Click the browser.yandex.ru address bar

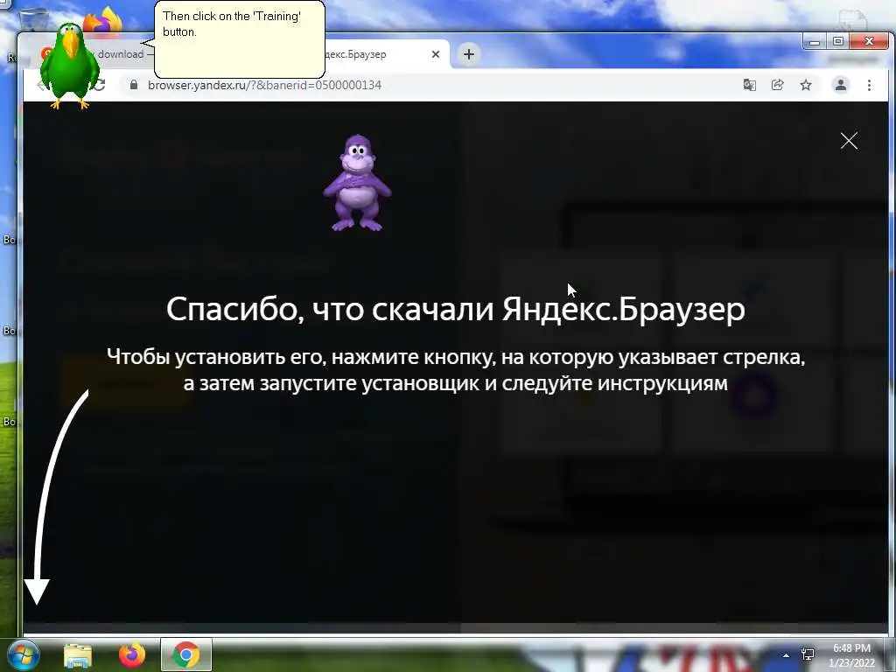(x=423, y=85)
